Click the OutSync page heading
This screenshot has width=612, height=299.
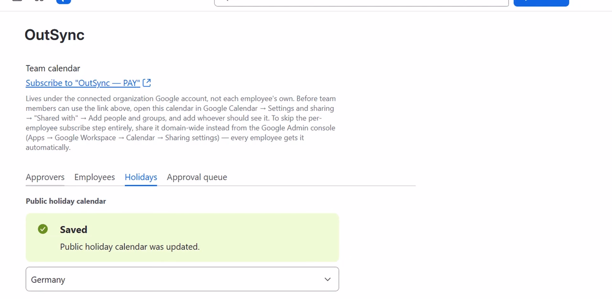coord(55,35)
